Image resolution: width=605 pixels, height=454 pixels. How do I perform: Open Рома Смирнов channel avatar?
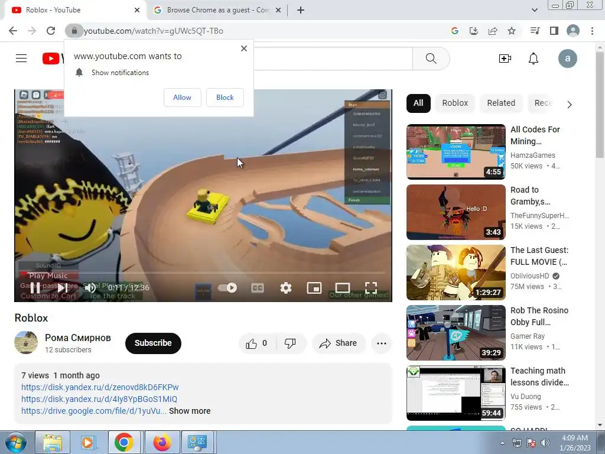tap(26, 342)
